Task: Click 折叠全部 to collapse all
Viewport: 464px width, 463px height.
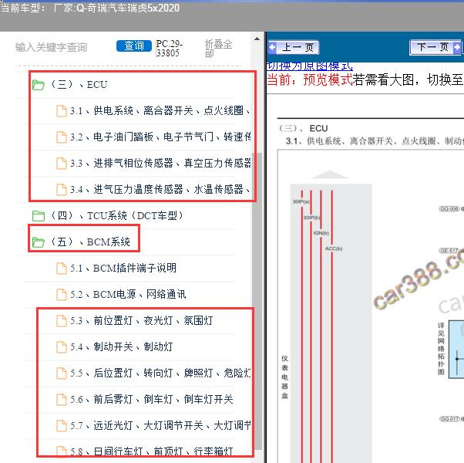Action: pyautogui.click(x=218, y=49)
